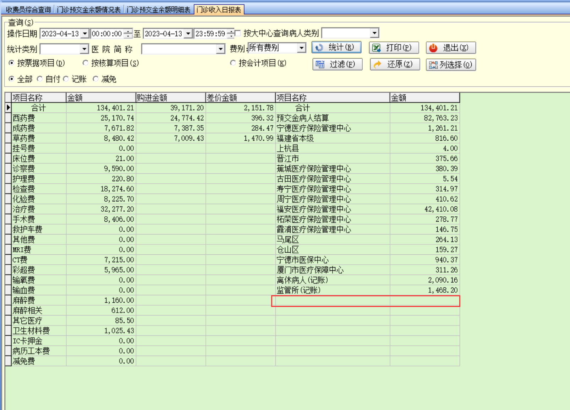Click the start time field 00:00:00

(x=107, y=34)
